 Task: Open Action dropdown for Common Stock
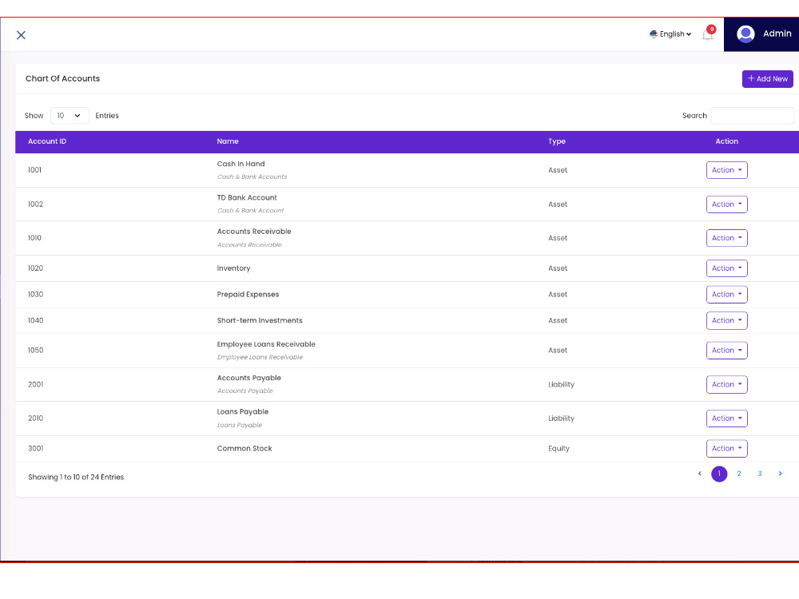pyautogui.click(x=726, y=449)
